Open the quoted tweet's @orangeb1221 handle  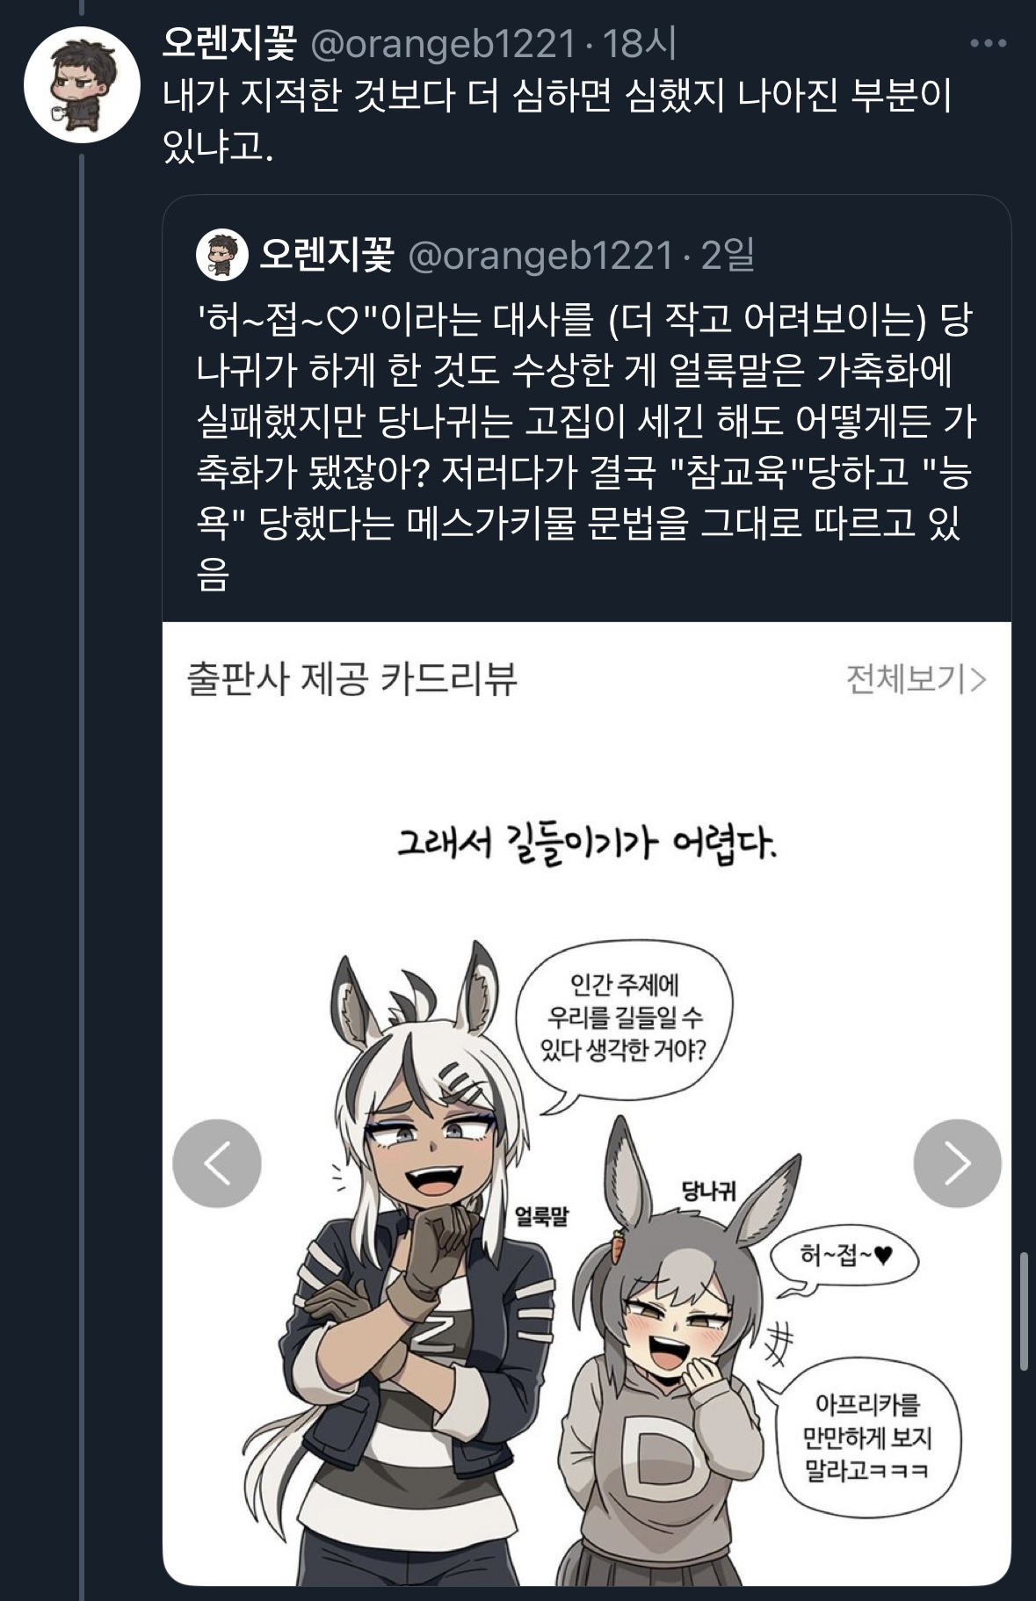540,256
